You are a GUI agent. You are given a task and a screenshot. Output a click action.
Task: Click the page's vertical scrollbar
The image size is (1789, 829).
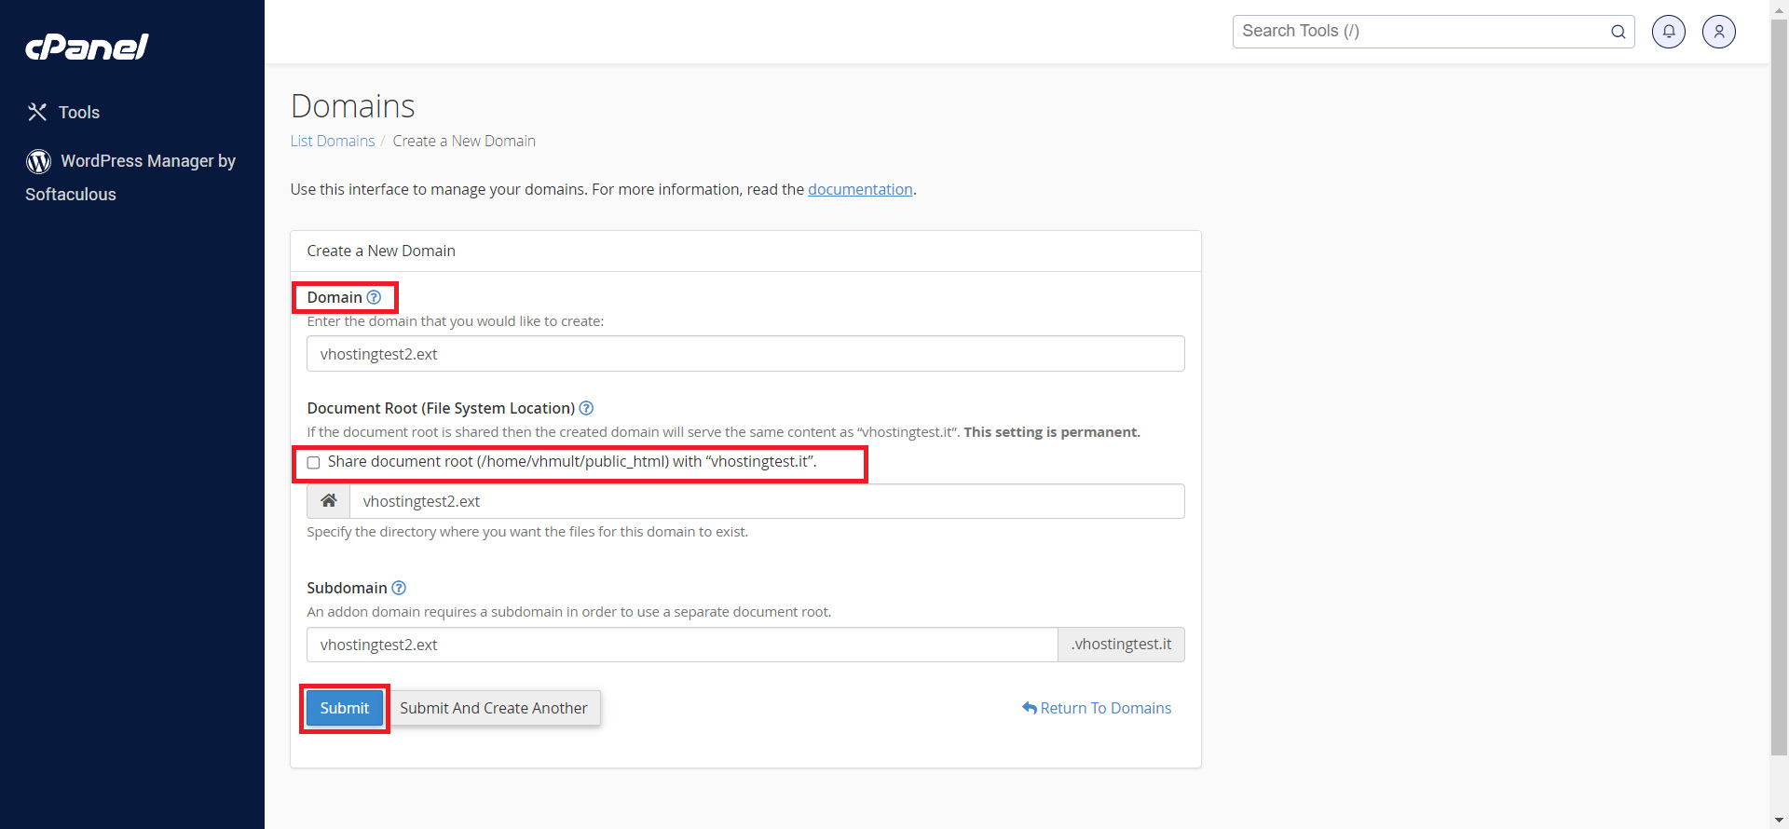click(1779, 387)
